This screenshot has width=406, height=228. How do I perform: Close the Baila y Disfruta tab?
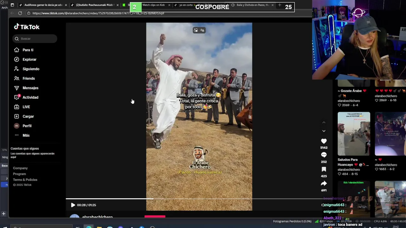(x=272, y=5)
